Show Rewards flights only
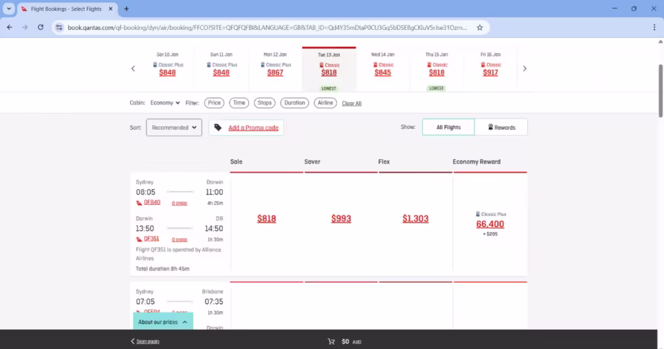 click(x=501, y=127)
